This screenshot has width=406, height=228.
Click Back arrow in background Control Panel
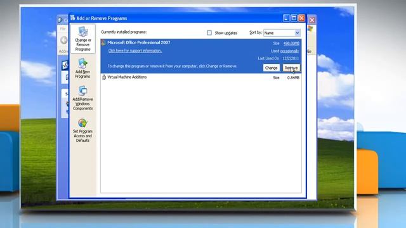[63, 41]
